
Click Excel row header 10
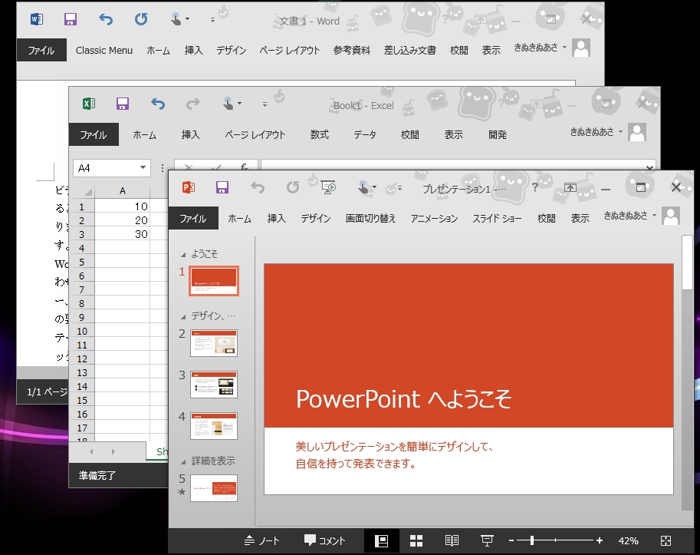coord(82,331)
